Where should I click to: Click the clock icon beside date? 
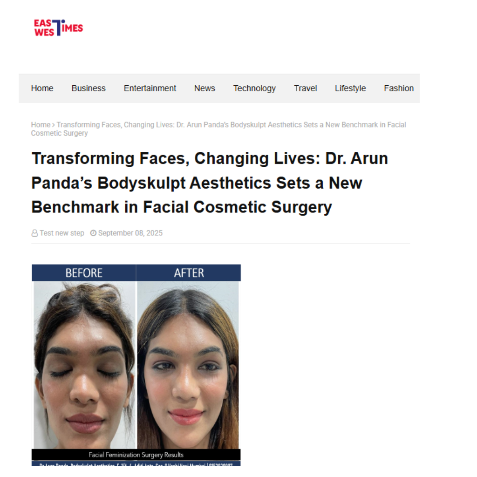93,233
